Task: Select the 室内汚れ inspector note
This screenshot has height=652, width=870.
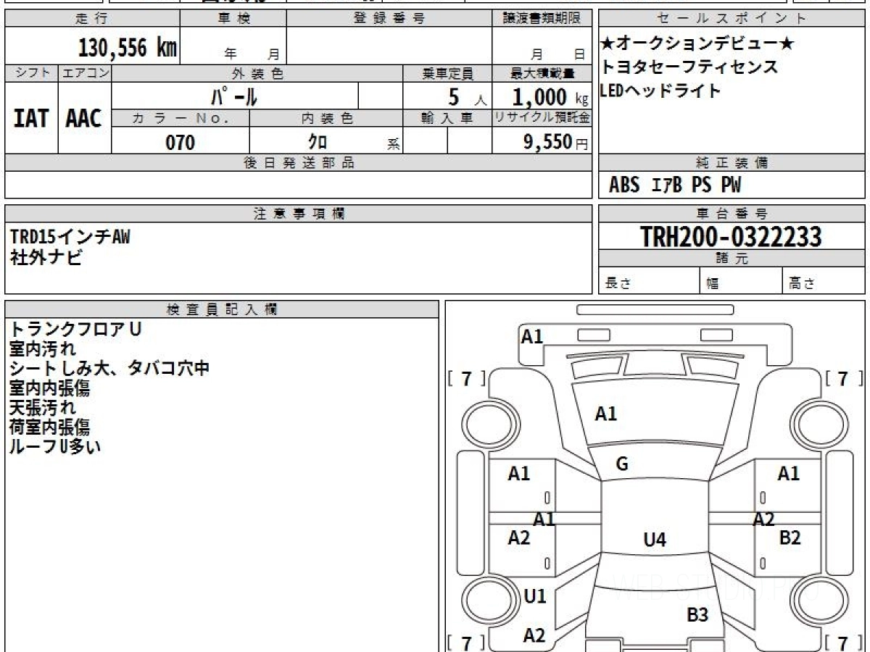Action: [x=43, y=348]
